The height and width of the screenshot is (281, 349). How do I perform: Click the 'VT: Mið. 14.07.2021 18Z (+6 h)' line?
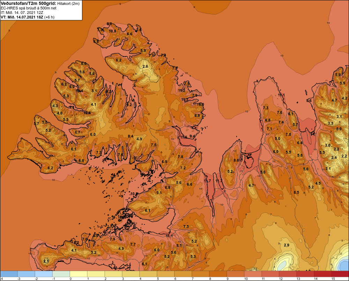click(27, 17)
